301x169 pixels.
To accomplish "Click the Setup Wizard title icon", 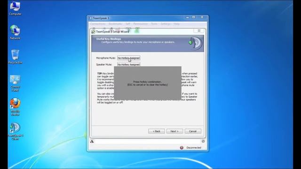I will (x=93, y=31).
